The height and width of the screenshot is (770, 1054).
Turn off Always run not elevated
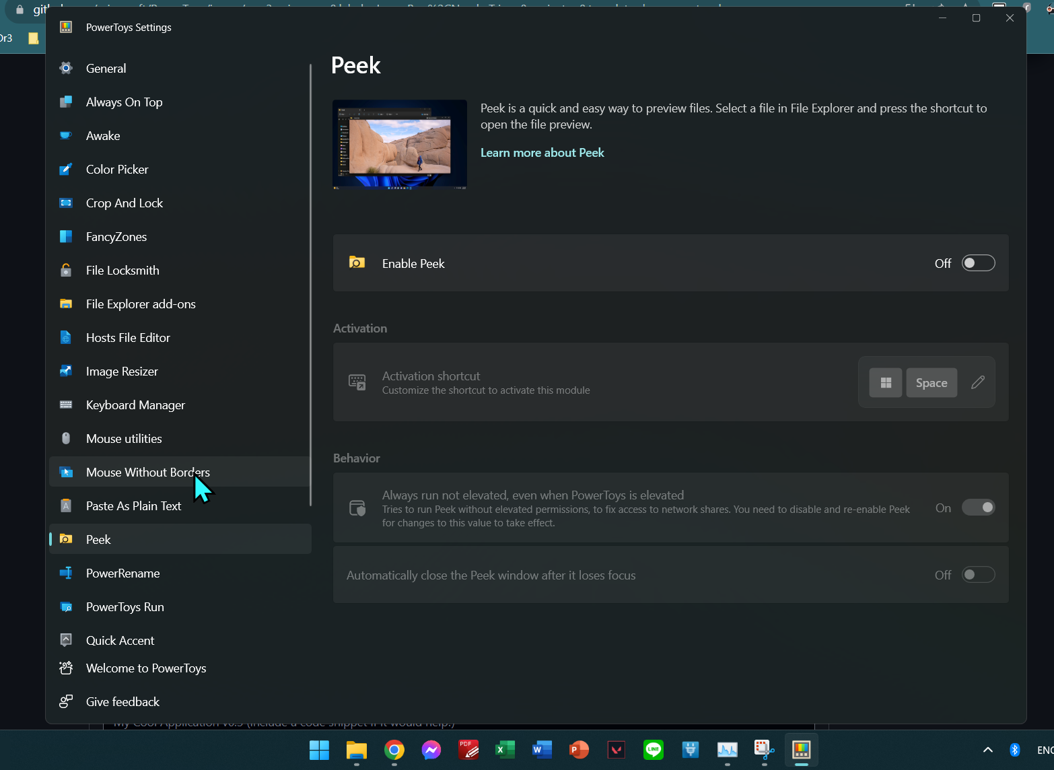pos(978,507)
